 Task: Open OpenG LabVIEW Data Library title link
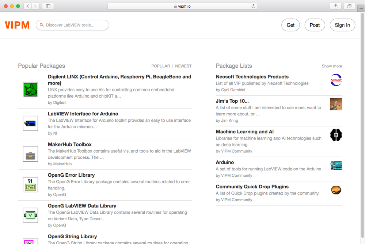[82, 206]
